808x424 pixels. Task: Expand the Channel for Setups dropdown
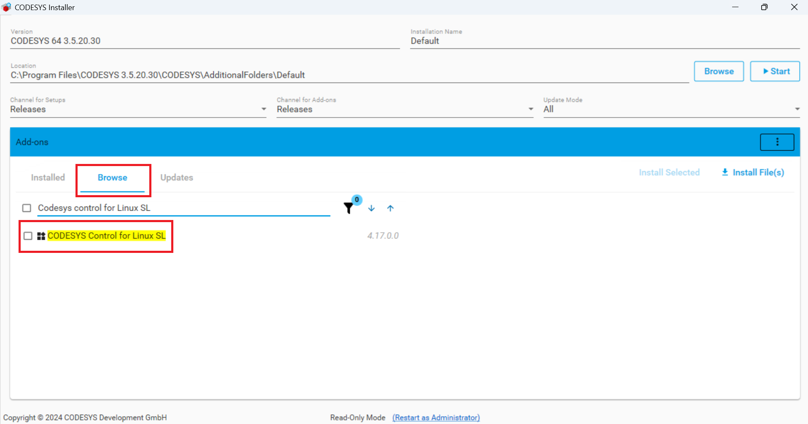coord(264,109)
